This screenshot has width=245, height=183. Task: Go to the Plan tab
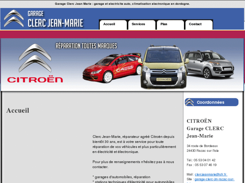[x=170, y=25]
